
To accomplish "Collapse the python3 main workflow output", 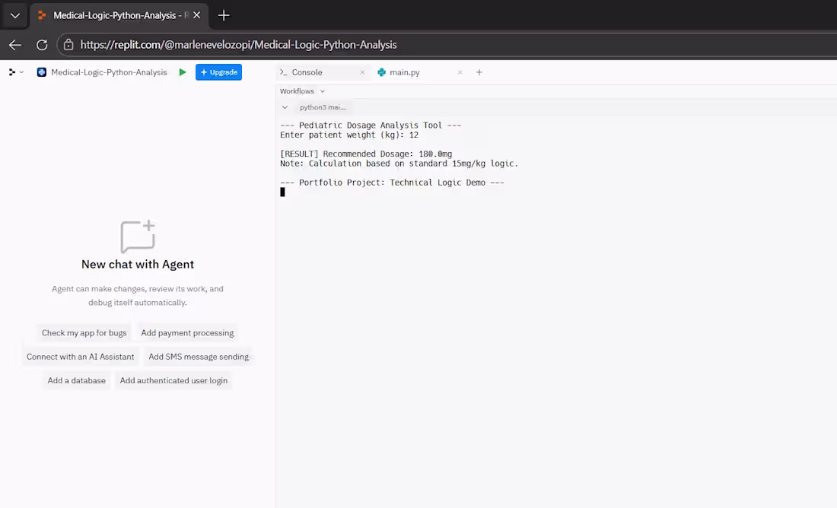I will pos(285,107).
